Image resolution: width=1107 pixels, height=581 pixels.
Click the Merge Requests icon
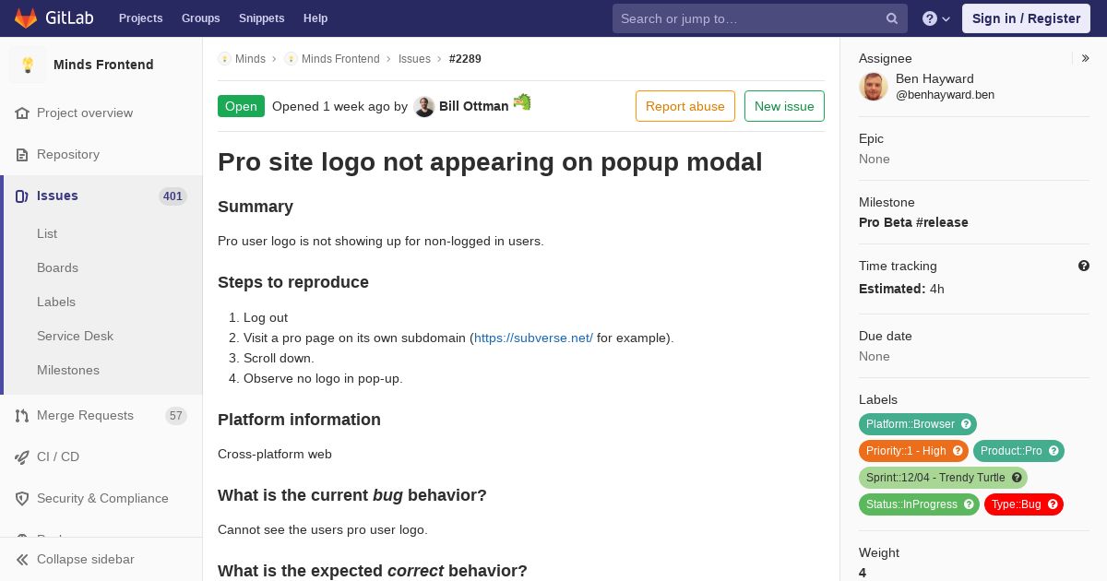point(22,415)
